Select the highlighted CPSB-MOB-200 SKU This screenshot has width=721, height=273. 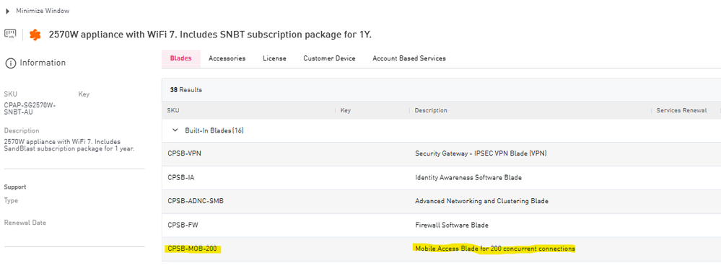pos(192,249)
